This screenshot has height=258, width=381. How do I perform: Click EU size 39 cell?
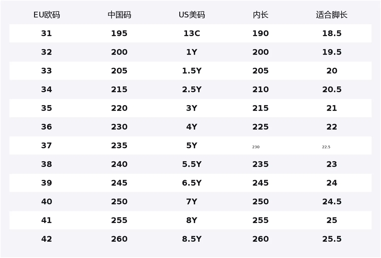46,183
